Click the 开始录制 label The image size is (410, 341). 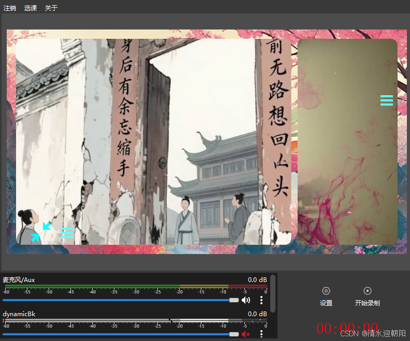(x=368, y=303)
